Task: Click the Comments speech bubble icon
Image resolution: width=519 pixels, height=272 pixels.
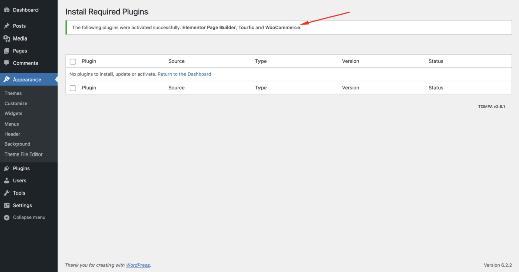Action: tap(6, 63)
